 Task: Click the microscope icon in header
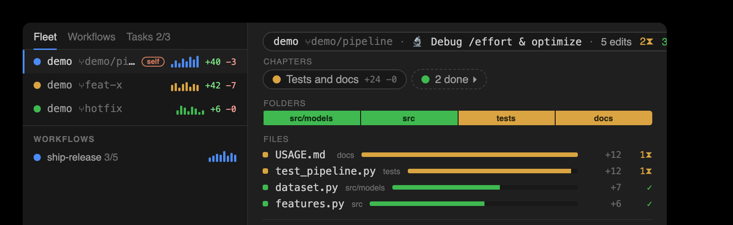point(417,42)
